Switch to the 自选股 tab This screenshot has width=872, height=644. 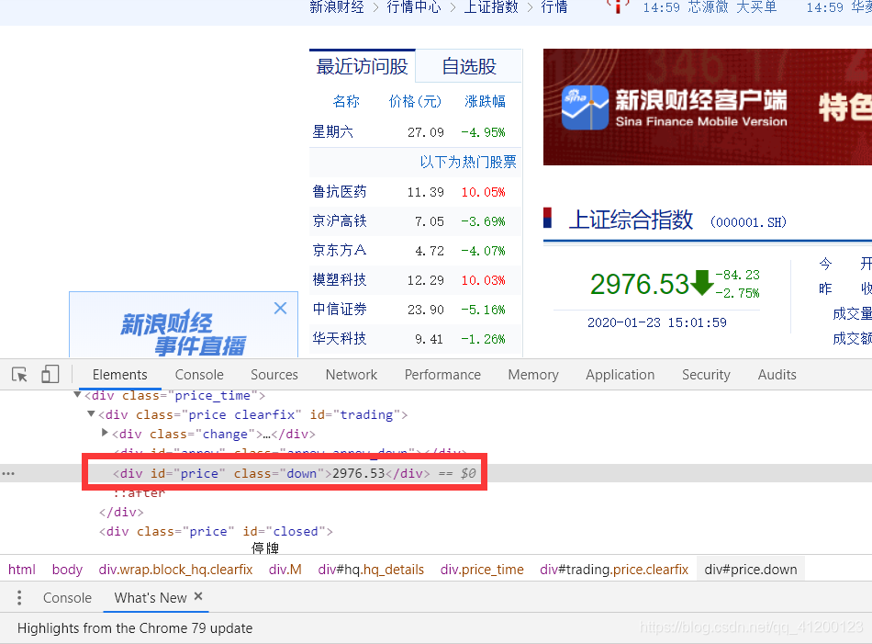[x=469, y=66]
